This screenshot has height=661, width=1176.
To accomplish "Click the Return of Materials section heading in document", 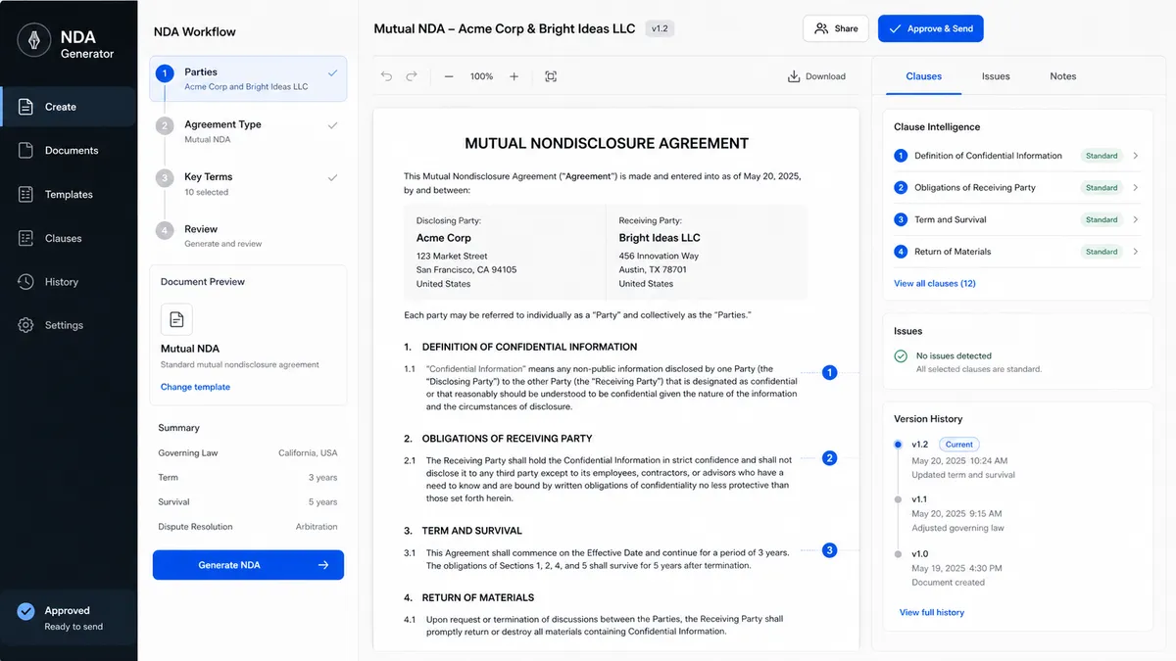I will [x=477, y=597].
